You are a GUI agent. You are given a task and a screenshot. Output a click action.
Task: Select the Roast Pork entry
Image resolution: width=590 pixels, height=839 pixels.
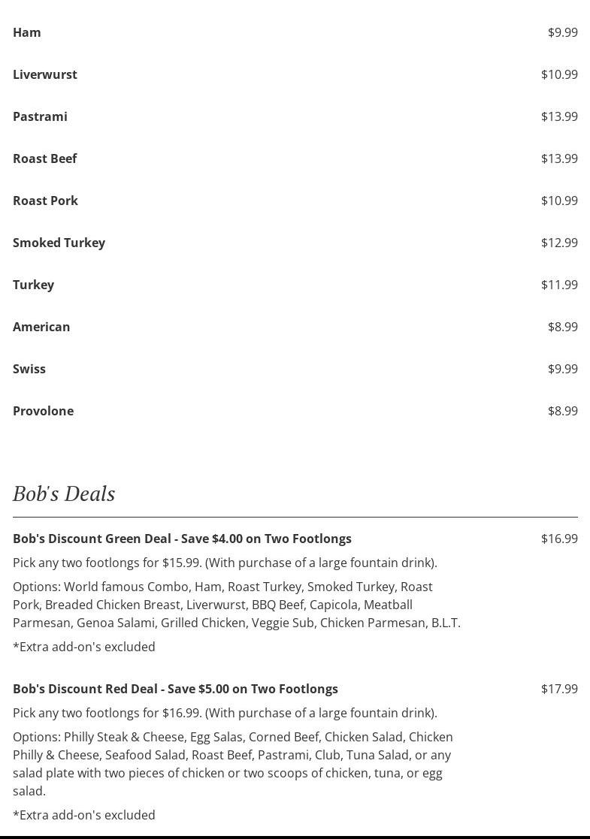click(x=45, y=201)
